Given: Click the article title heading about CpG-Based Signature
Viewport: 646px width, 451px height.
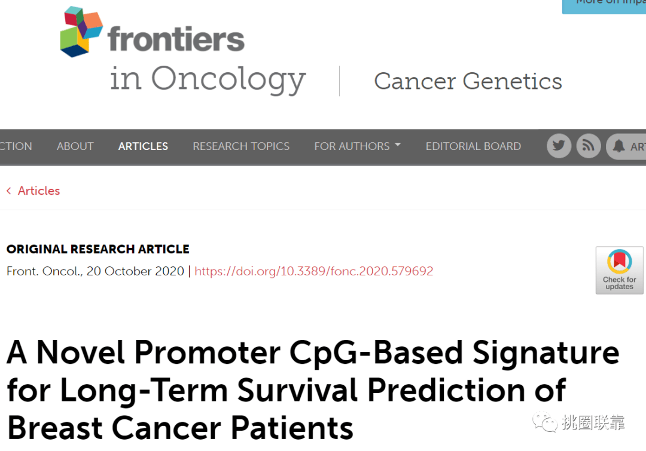Looking at the screenshot, I should pos(312,389).
